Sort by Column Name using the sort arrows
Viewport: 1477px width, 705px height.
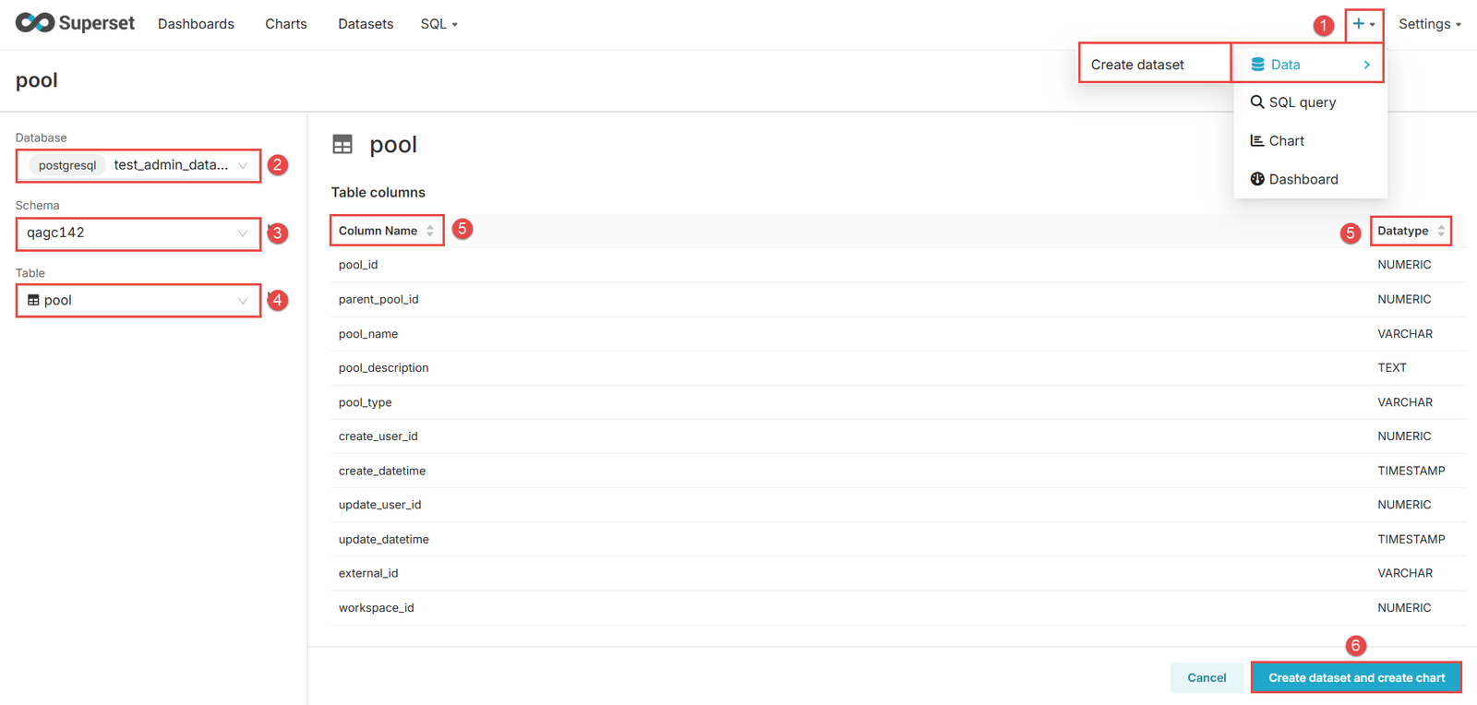430,231
